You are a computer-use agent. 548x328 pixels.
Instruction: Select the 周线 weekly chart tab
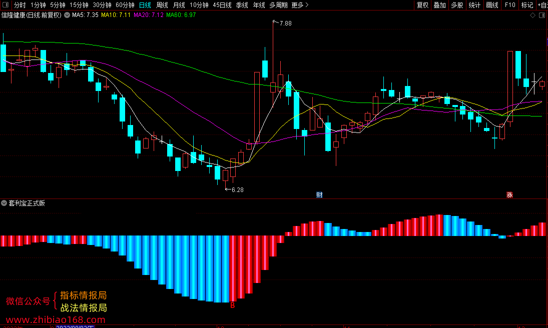[162, 5]
